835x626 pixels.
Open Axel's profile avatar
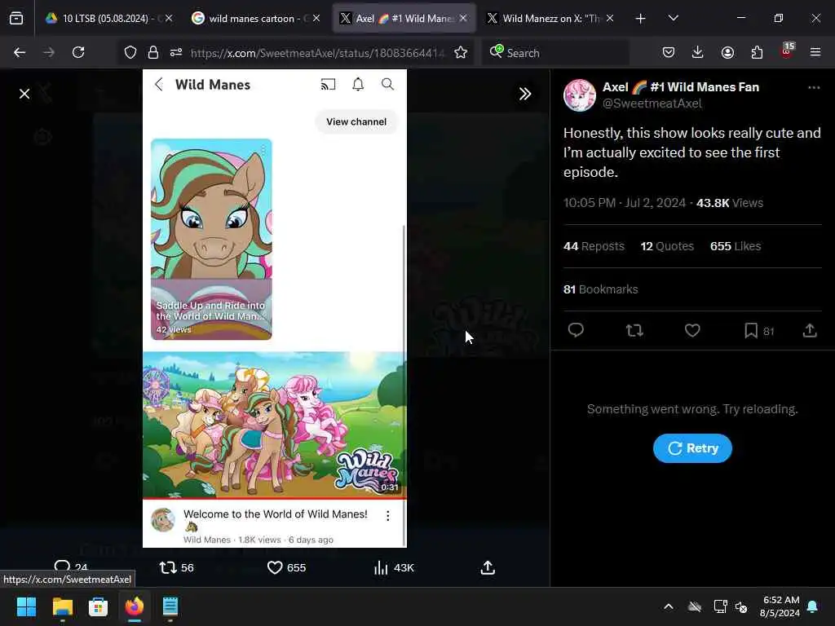(580, 95)
